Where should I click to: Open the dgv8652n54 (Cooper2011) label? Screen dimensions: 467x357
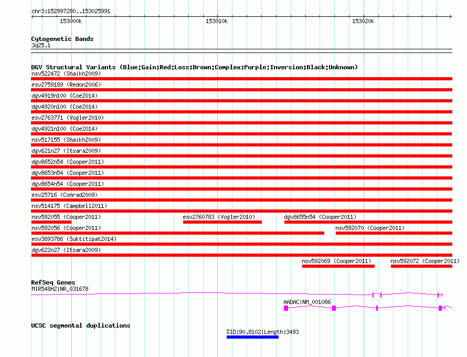[x=68, y=162]
